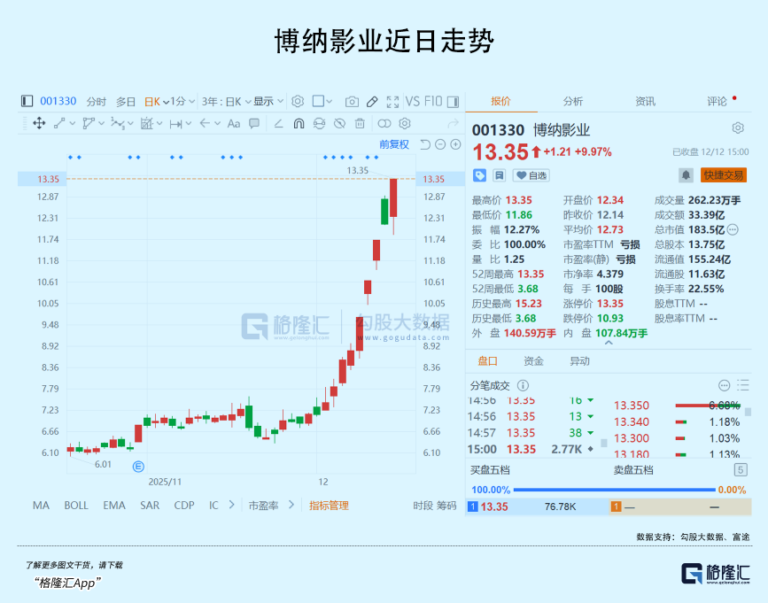768x603 pixels.
Task: Click the 001330 stock code
Action: pyautogui.click(x=58, y=101)
